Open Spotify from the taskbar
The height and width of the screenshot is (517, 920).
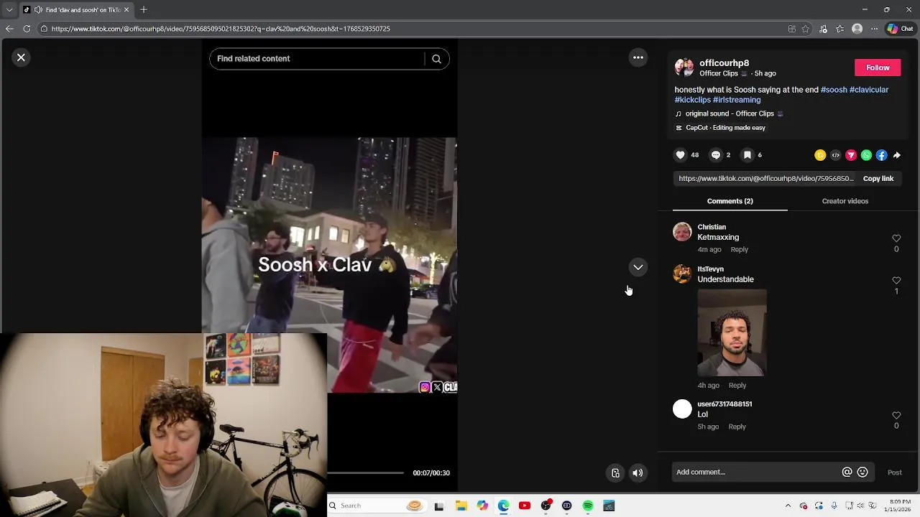tap(588, 506)
